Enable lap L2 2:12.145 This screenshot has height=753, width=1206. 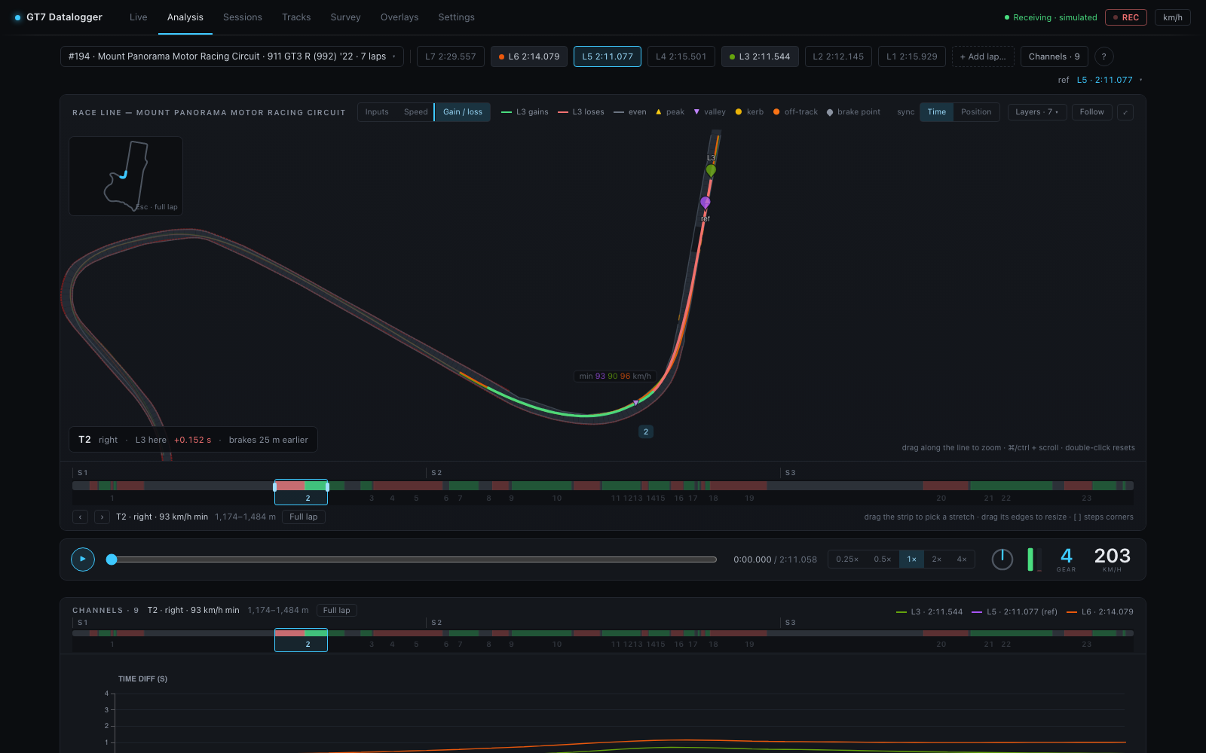(838, 56)
